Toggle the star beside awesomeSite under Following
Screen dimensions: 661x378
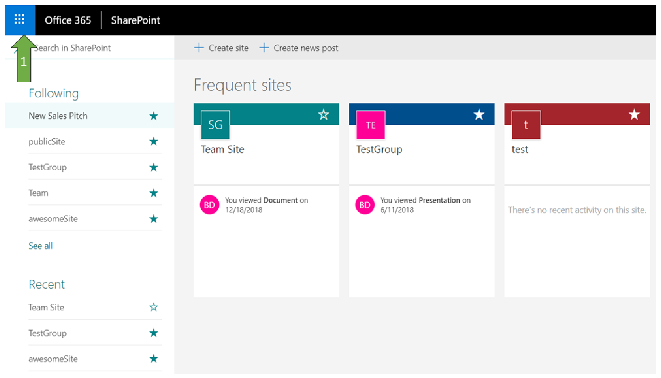click(153, 219)
